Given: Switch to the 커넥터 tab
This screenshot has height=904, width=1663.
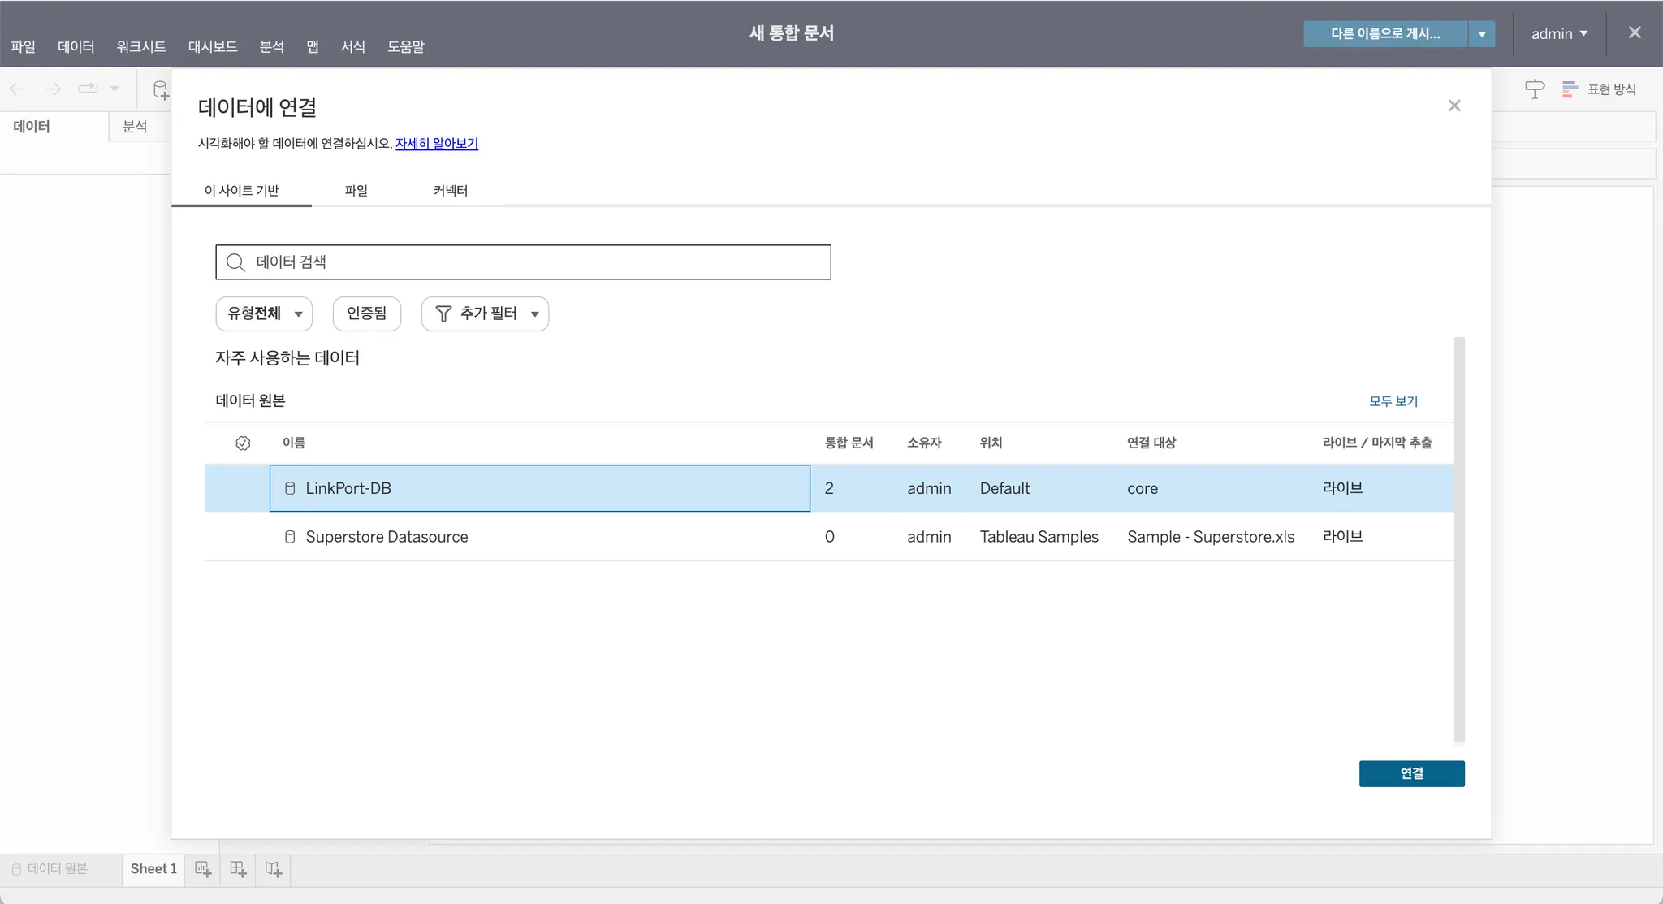Looking at the screenshot, I should pos(450,190).
